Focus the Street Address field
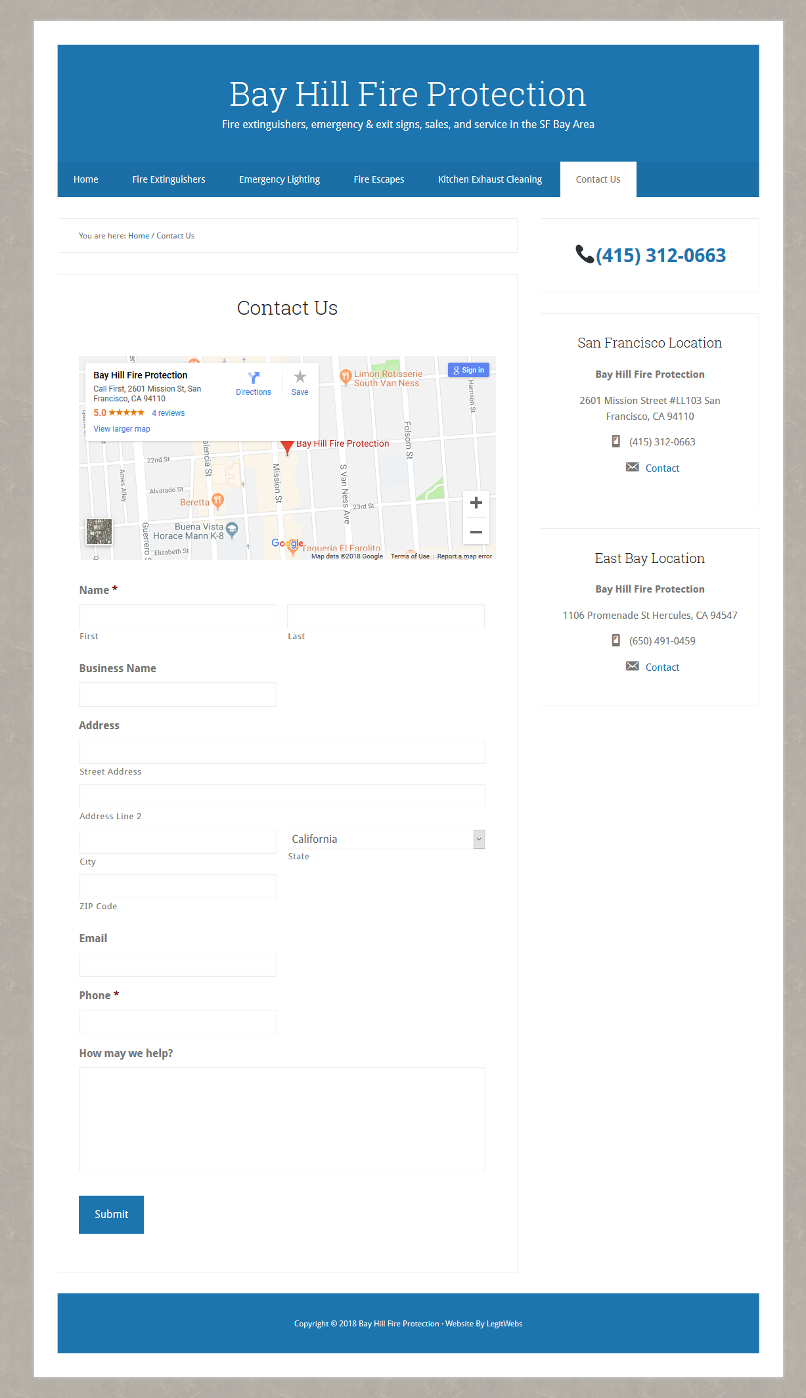 [x=282, y=752]
